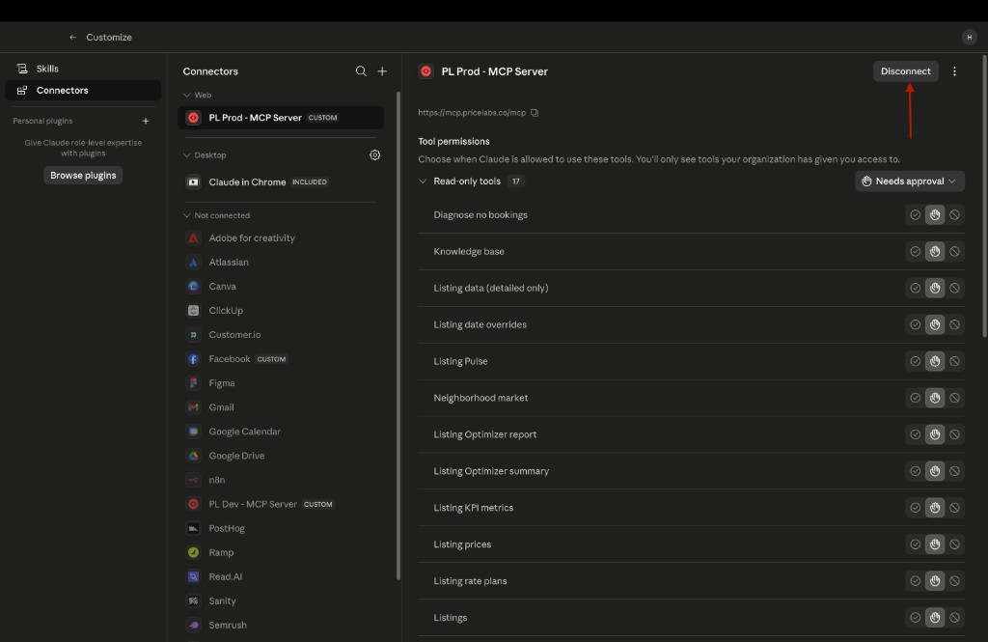Open the more options menu beside Disconnect
Screen dimensions: 988x642
954,71
